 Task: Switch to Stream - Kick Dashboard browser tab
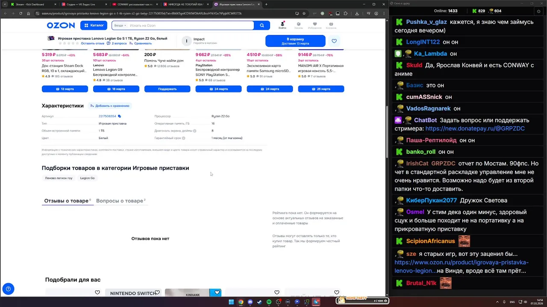coord(32,4)
